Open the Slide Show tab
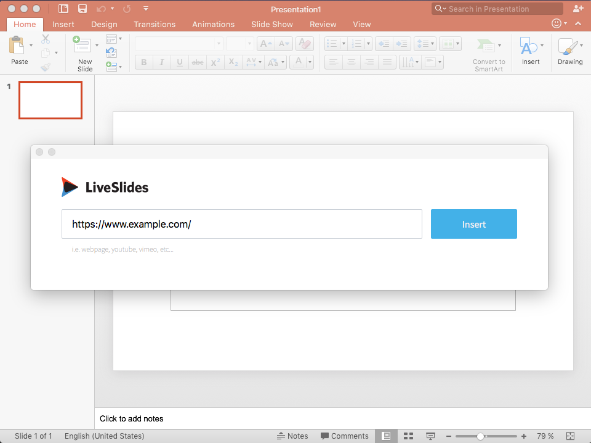Screen dimensions: 591x443 [x=271, y=24]
